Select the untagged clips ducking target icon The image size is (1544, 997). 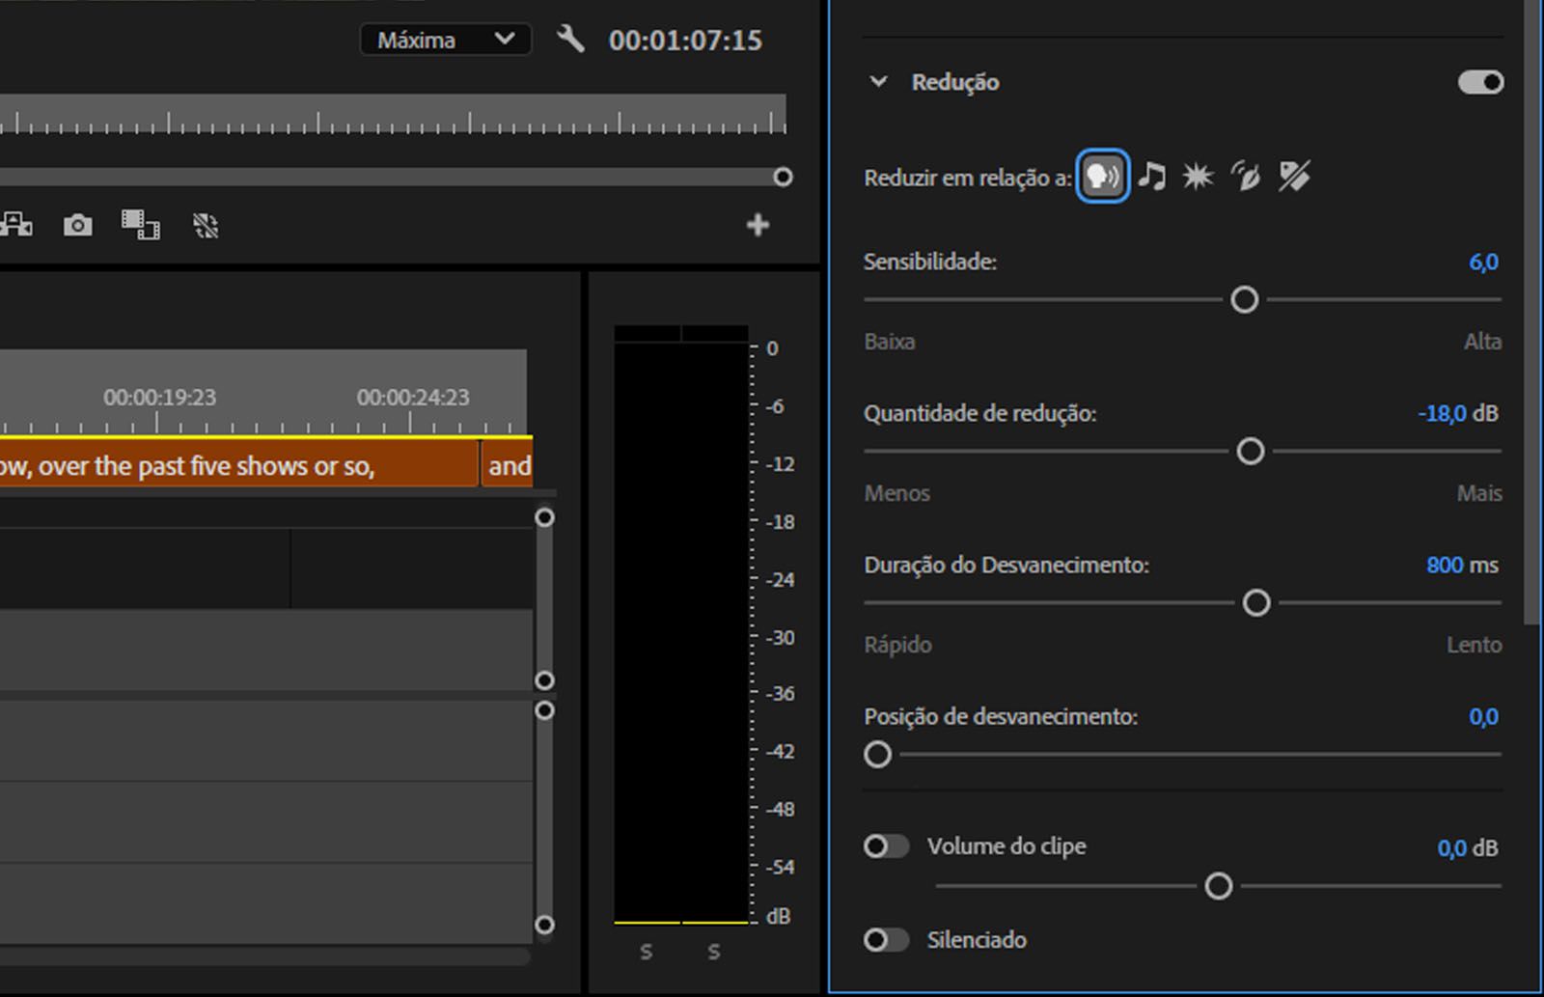pos(1294,176)
